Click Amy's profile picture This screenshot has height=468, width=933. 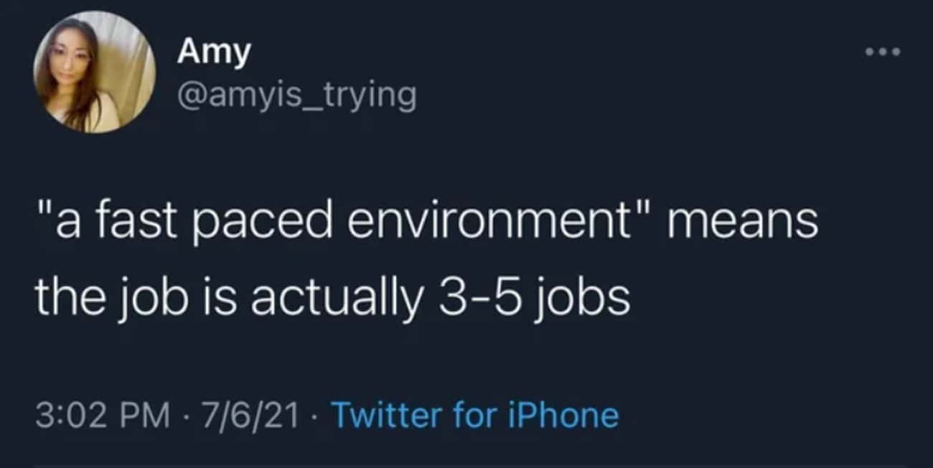95,72
